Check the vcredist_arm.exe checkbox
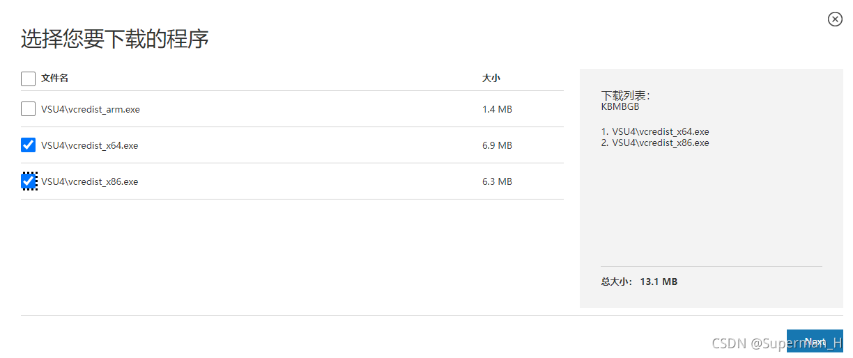 pos(28,109)
